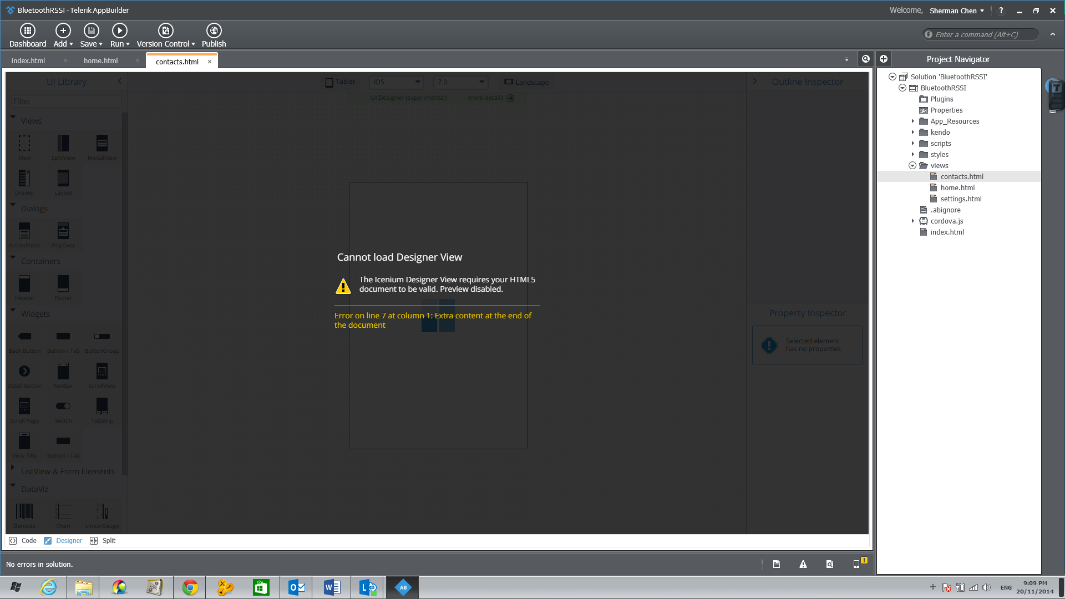1065x599 pixels.
Task: Open Google Chrome from taskbar
Action: [x=190, y=587]
